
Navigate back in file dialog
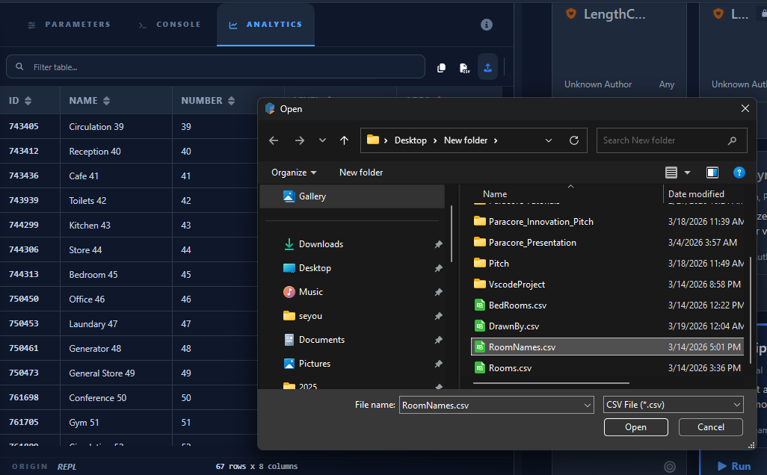[x=274, y=140]
